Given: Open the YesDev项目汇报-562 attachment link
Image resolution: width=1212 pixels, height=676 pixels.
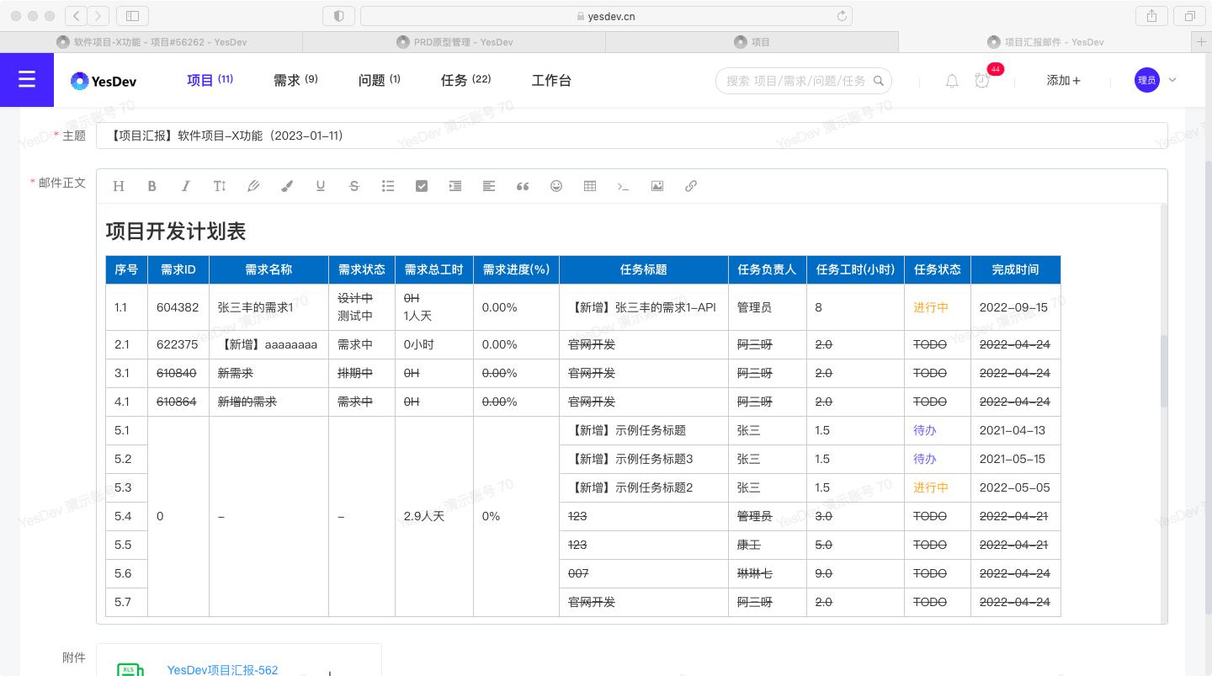Looking at the screenshot, I should (222, 670).
